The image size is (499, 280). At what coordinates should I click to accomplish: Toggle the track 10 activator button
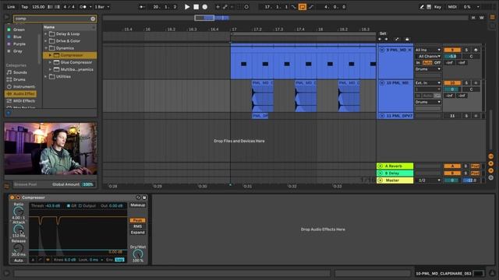[x=452, y=83]
